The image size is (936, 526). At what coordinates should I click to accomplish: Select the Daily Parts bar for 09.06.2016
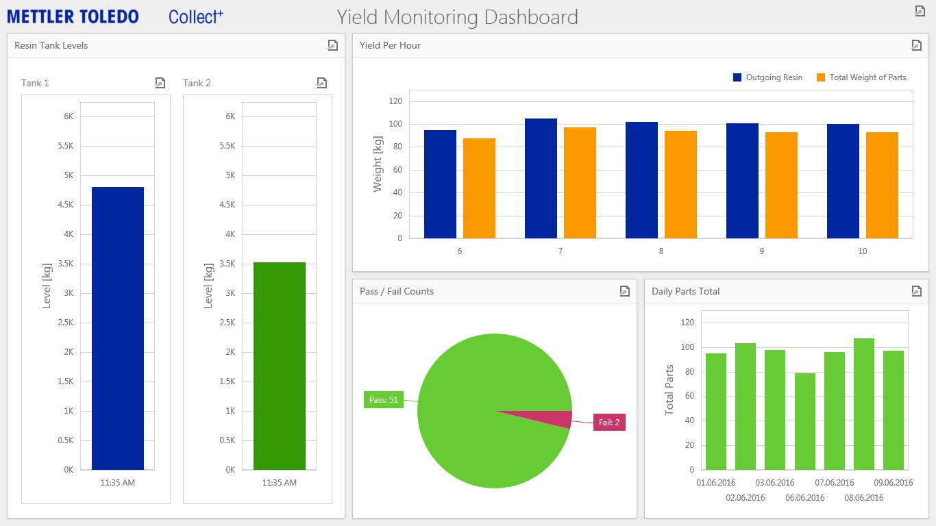point(894,410)
